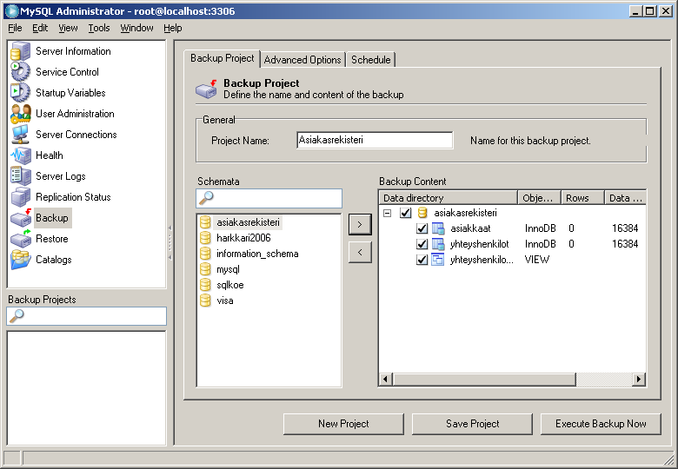Screen dimensions: 678x469
Task: Open the View menu
Action: (68, 28)
